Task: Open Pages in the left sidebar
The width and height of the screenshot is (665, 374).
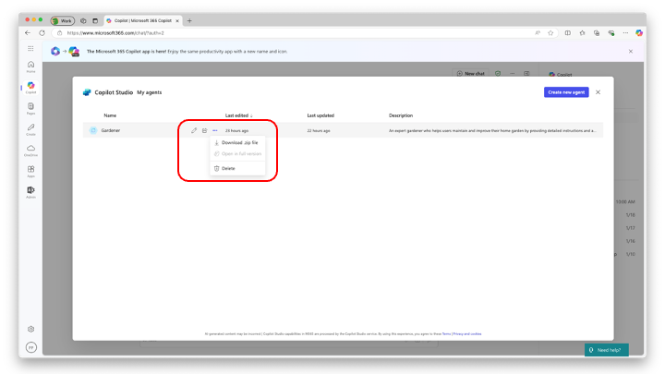Action: (x=31, y=108)
